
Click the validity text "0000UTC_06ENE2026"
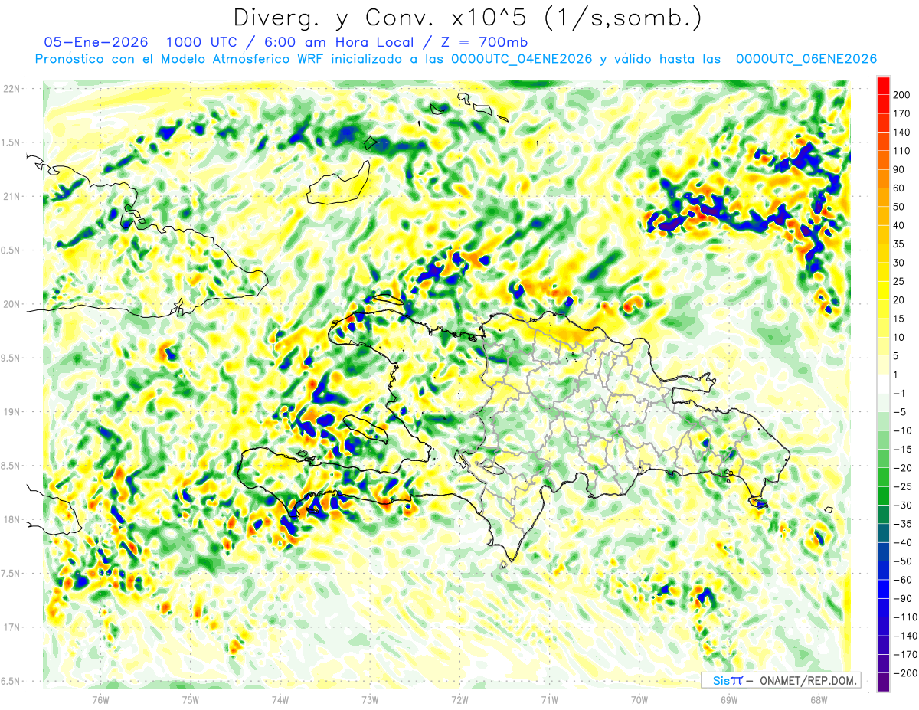806,59
